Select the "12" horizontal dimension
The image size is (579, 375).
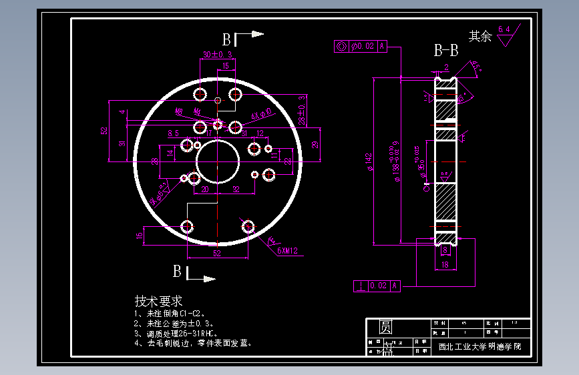(260, 133)
